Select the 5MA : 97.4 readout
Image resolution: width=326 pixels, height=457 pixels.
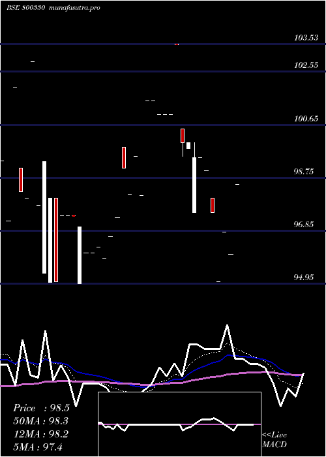[38, 447]
